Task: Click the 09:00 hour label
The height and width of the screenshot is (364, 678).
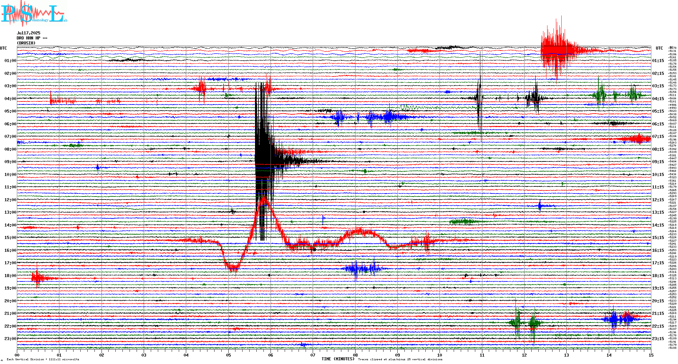Action: pos(10,162)
